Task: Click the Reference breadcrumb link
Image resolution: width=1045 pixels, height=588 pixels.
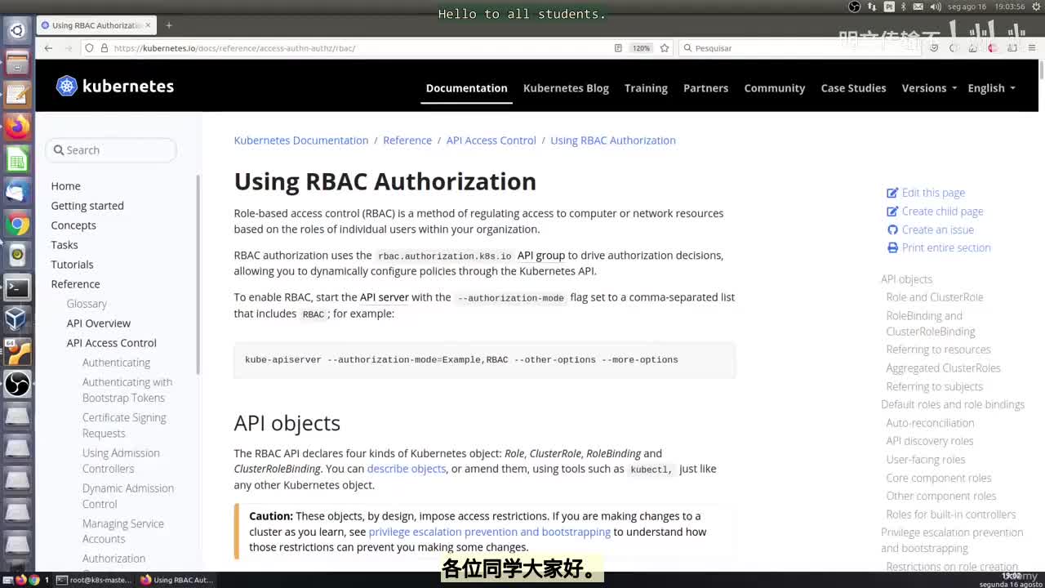Action: [x=407, y=140]
